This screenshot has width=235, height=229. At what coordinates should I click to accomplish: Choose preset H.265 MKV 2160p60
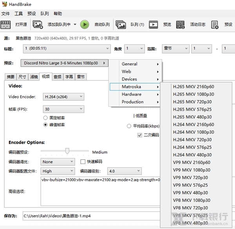click(193, 87)
